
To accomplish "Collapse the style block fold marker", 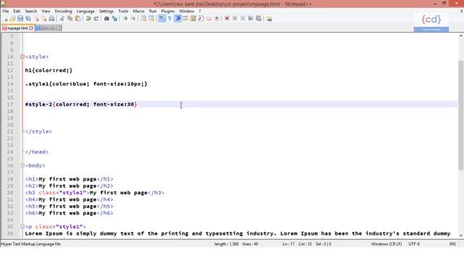I will tap(22, 57).
